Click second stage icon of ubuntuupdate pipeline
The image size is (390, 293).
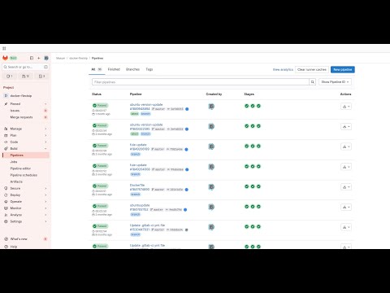(x=253, y=207)
